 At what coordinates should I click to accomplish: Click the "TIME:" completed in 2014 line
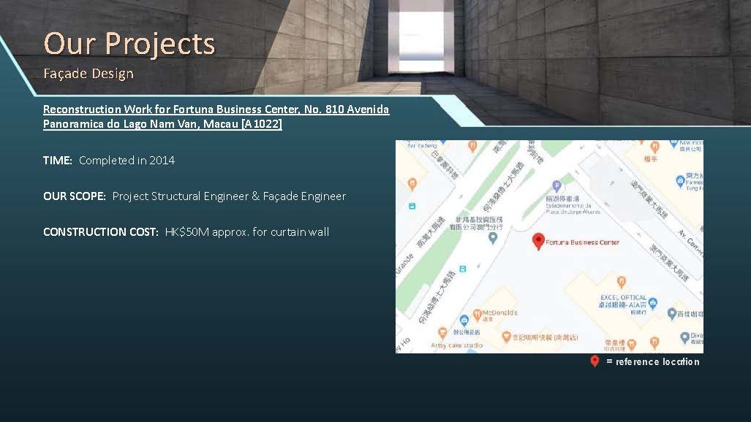pyautogui.click(x=109, y=160)
